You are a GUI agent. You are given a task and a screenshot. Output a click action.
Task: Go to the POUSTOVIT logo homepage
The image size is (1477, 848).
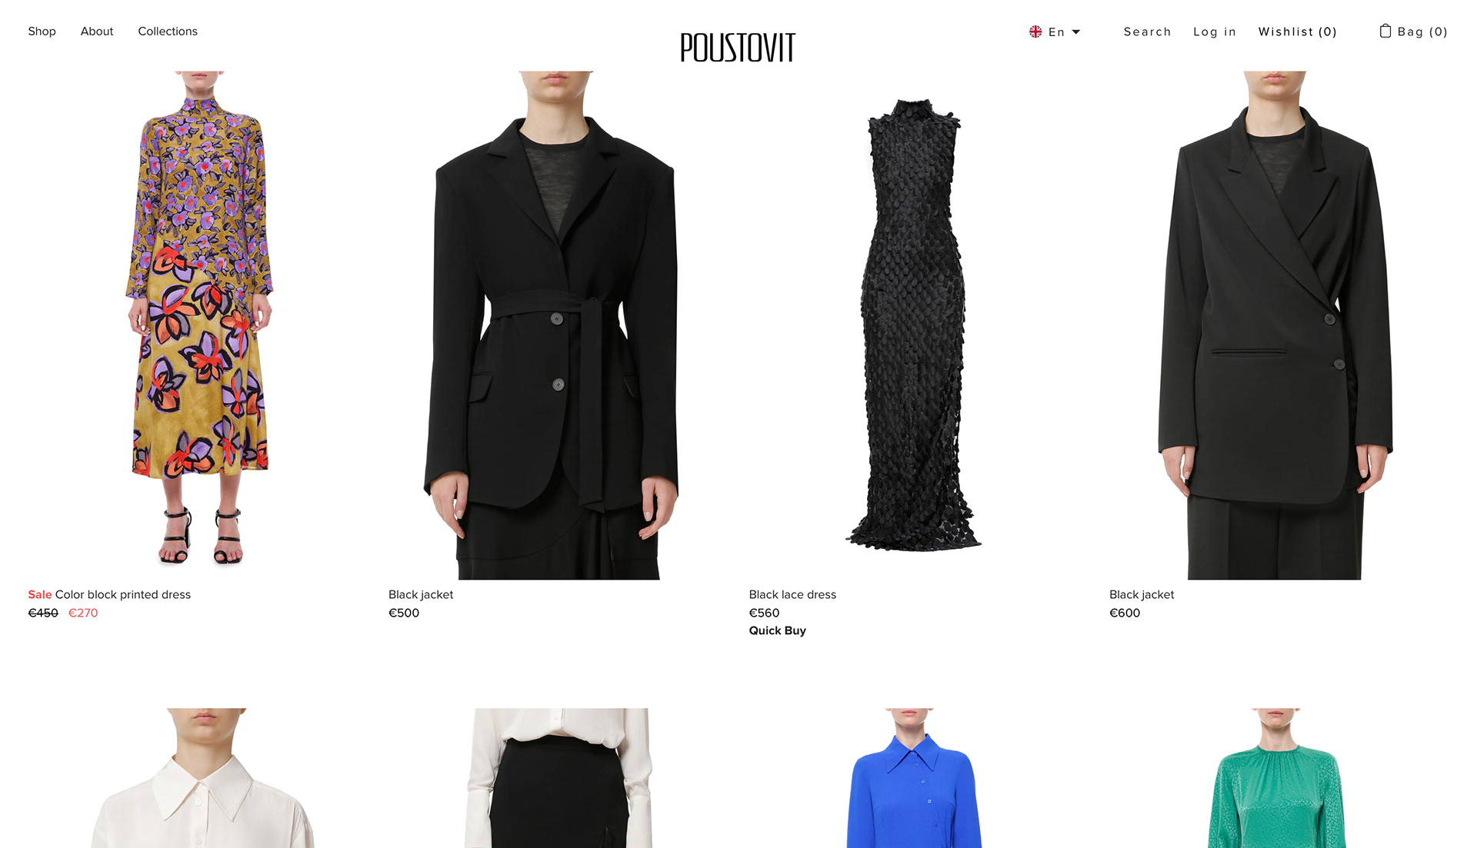click(738, 48)
